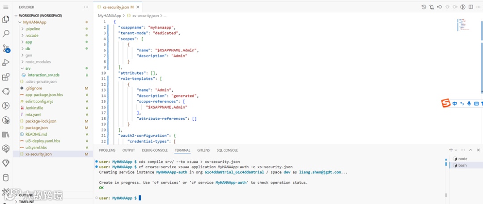Maximize the terminal panel size
Image resolution: width=483 pixels, height=204 pixels.
click(470, 150)
